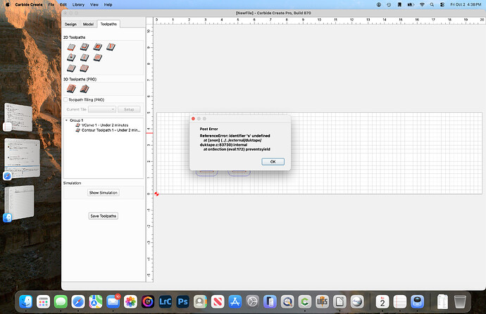This screenshot has width=486, height=314.
Task: Choose the third 2D toolpath icon with orange square
Action: (x=98, y=46)
